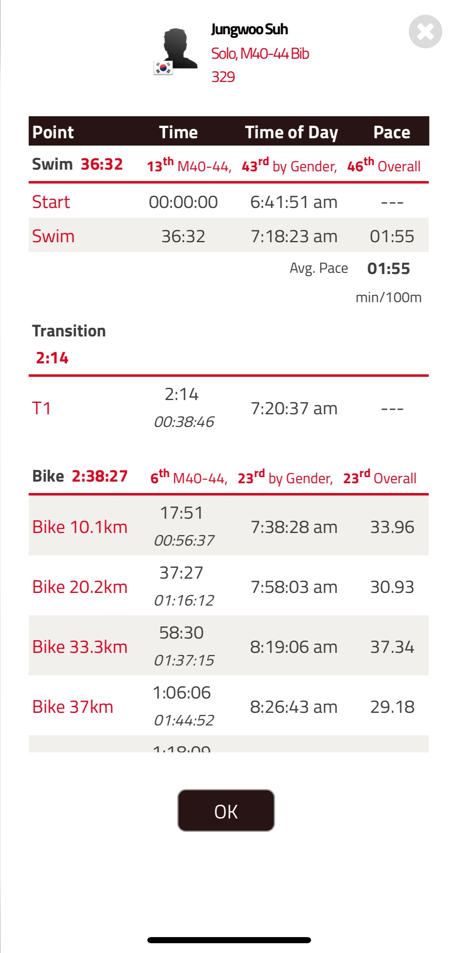Tap the Point column header
Viewport: 458px width, 953px height.
click(x=53, y=132)
